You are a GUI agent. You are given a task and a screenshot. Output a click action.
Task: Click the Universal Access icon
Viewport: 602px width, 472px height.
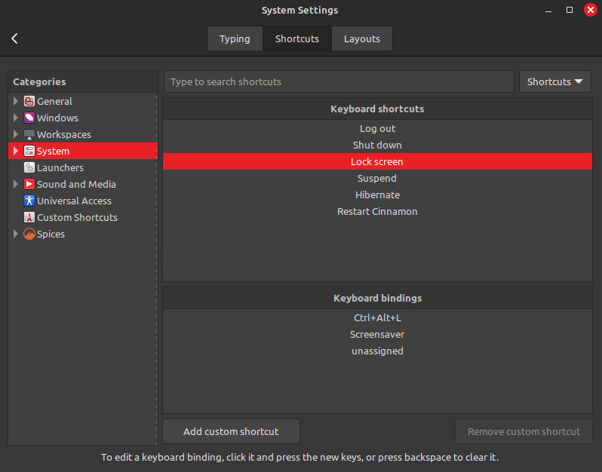tap(29, 201)
